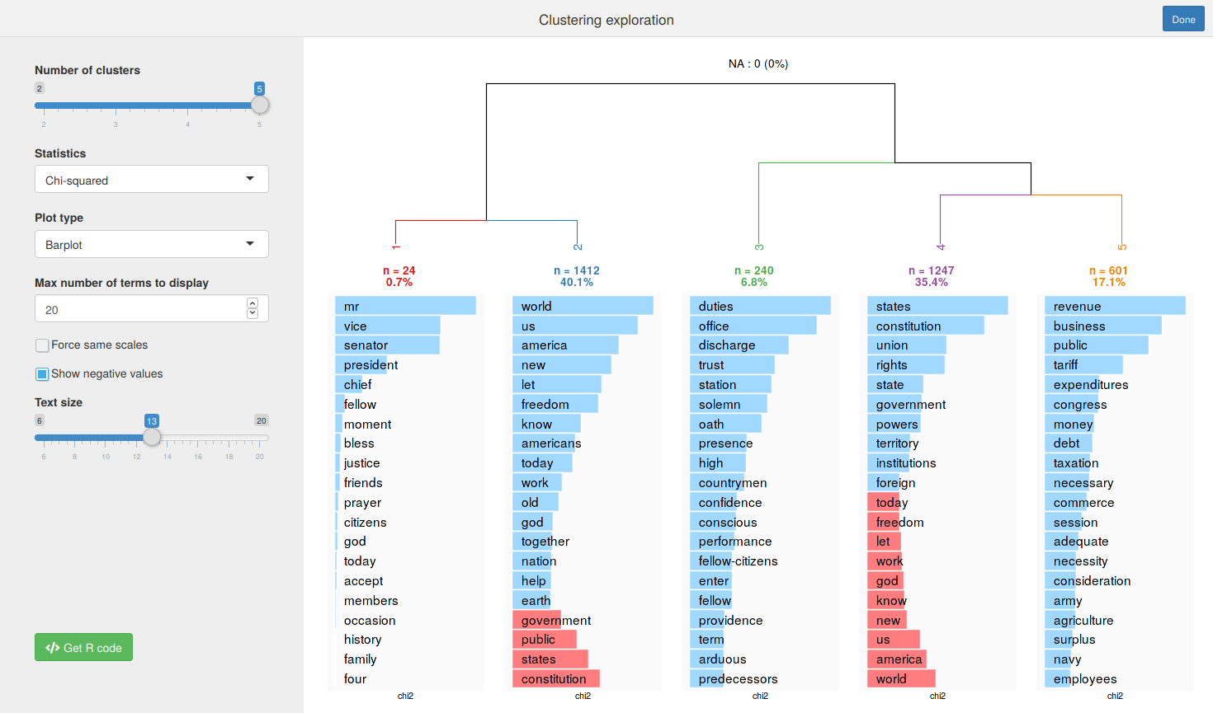This screenshot has height=713, width=1213.
Task: Open the Plot type Barplot dropdown
Action: click(x=151, y=244)
